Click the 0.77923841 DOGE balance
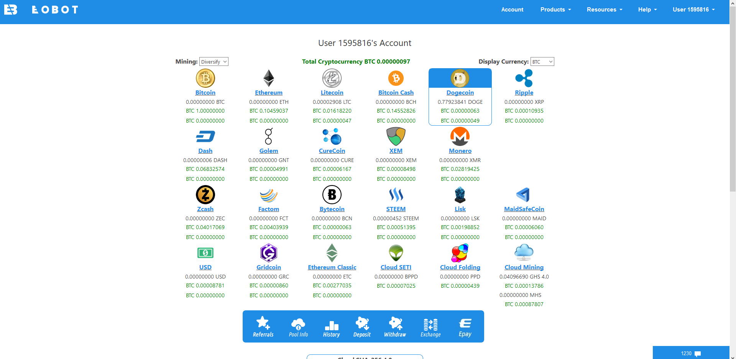Screen dimensions: 736x359 tap(460, 102)
